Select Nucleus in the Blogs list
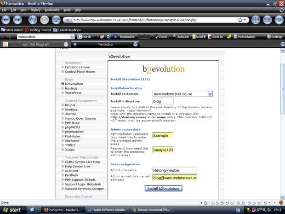285x214 pixels. pyautogui.click(x=71, y=88)
